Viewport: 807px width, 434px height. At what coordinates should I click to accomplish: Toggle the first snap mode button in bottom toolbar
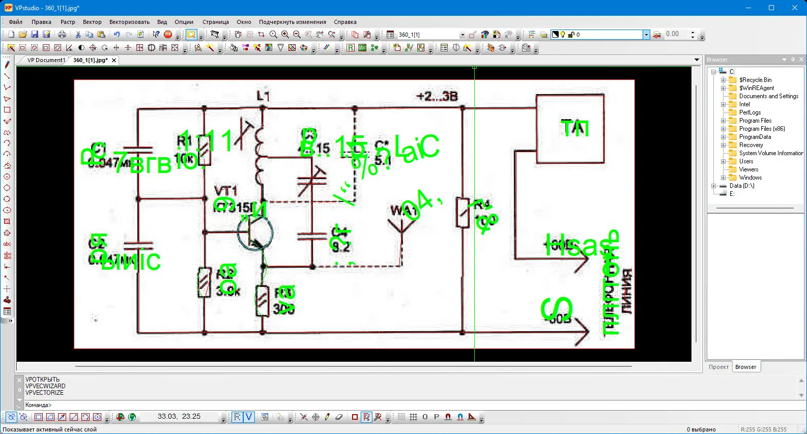[x=11, y=417]
